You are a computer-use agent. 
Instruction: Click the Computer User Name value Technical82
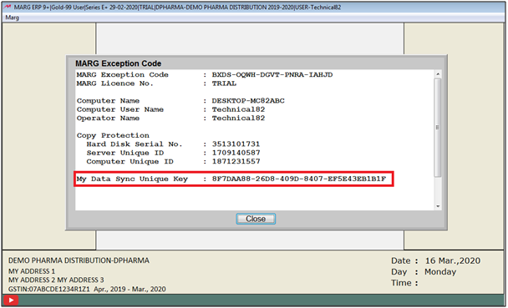(238, 109)
